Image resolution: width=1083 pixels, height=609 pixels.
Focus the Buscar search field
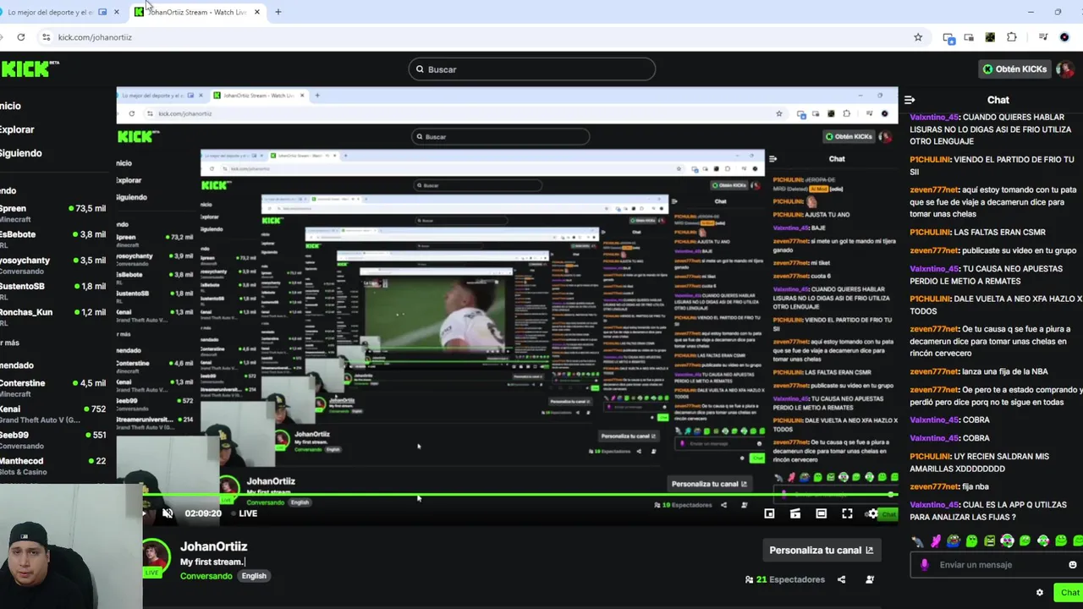[531, 69]
